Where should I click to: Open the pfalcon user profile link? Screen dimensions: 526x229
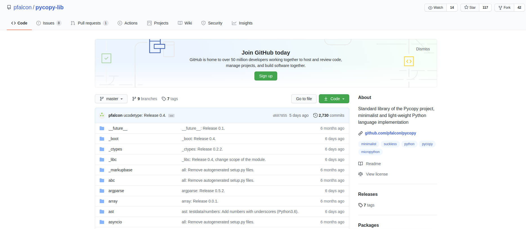tap(23, 7)
